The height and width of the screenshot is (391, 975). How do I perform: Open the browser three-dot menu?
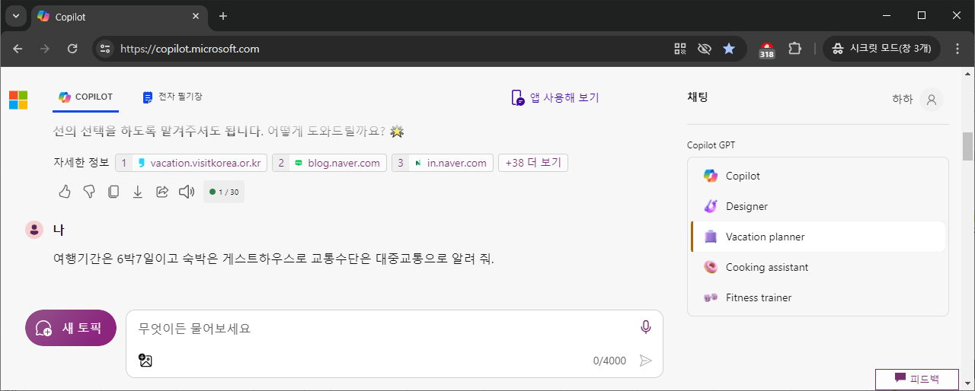[x=956, y=49]
